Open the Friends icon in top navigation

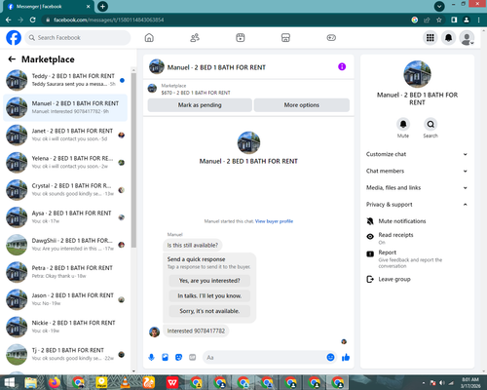tap(195, 38)
